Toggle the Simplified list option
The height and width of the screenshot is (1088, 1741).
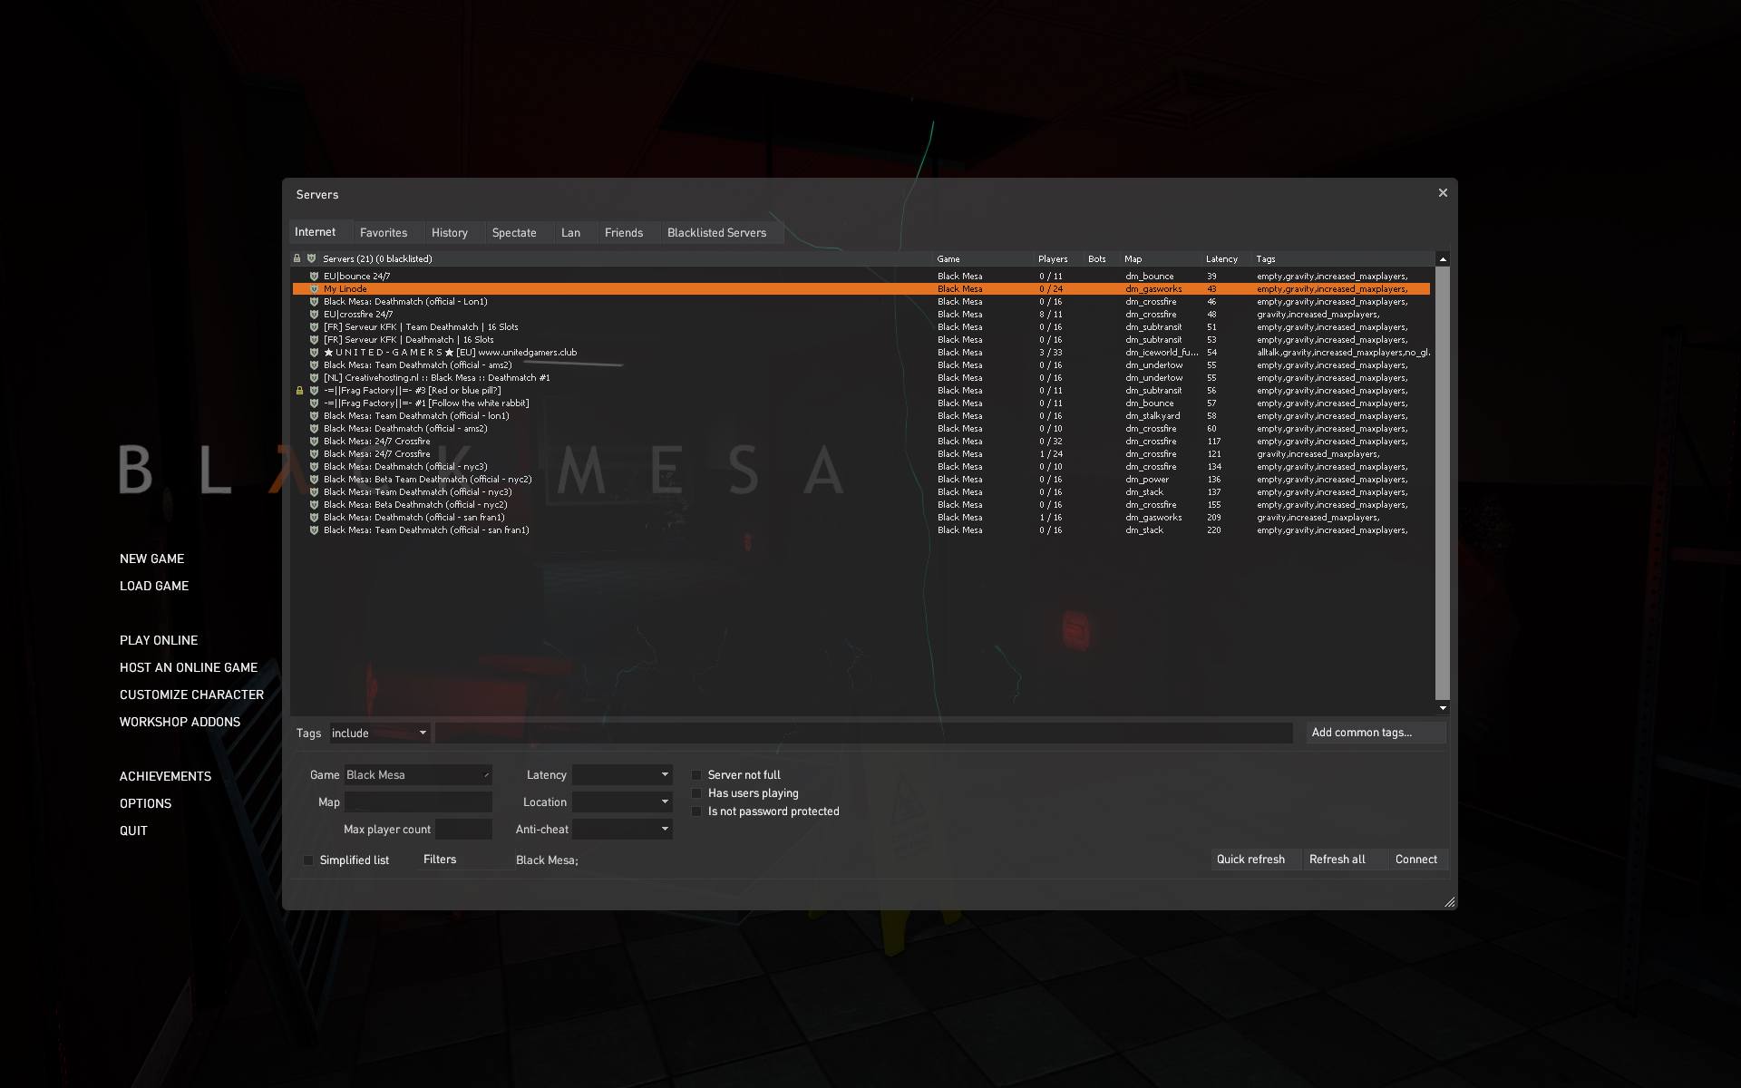tap(308, 860)
